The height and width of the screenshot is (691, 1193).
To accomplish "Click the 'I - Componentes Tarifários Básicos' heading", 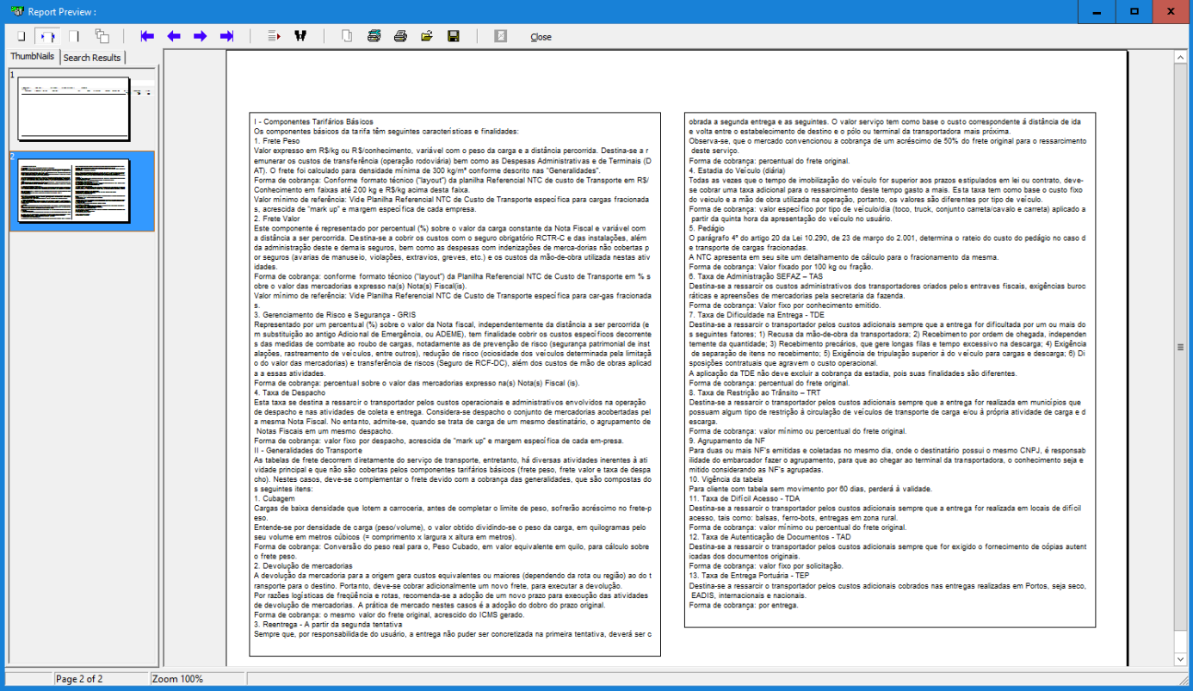I will 314,123.
